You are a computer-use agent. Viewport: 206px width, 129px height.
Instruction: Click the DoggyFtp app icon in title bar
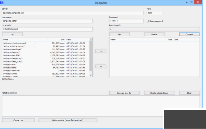[x=2, y=2]
